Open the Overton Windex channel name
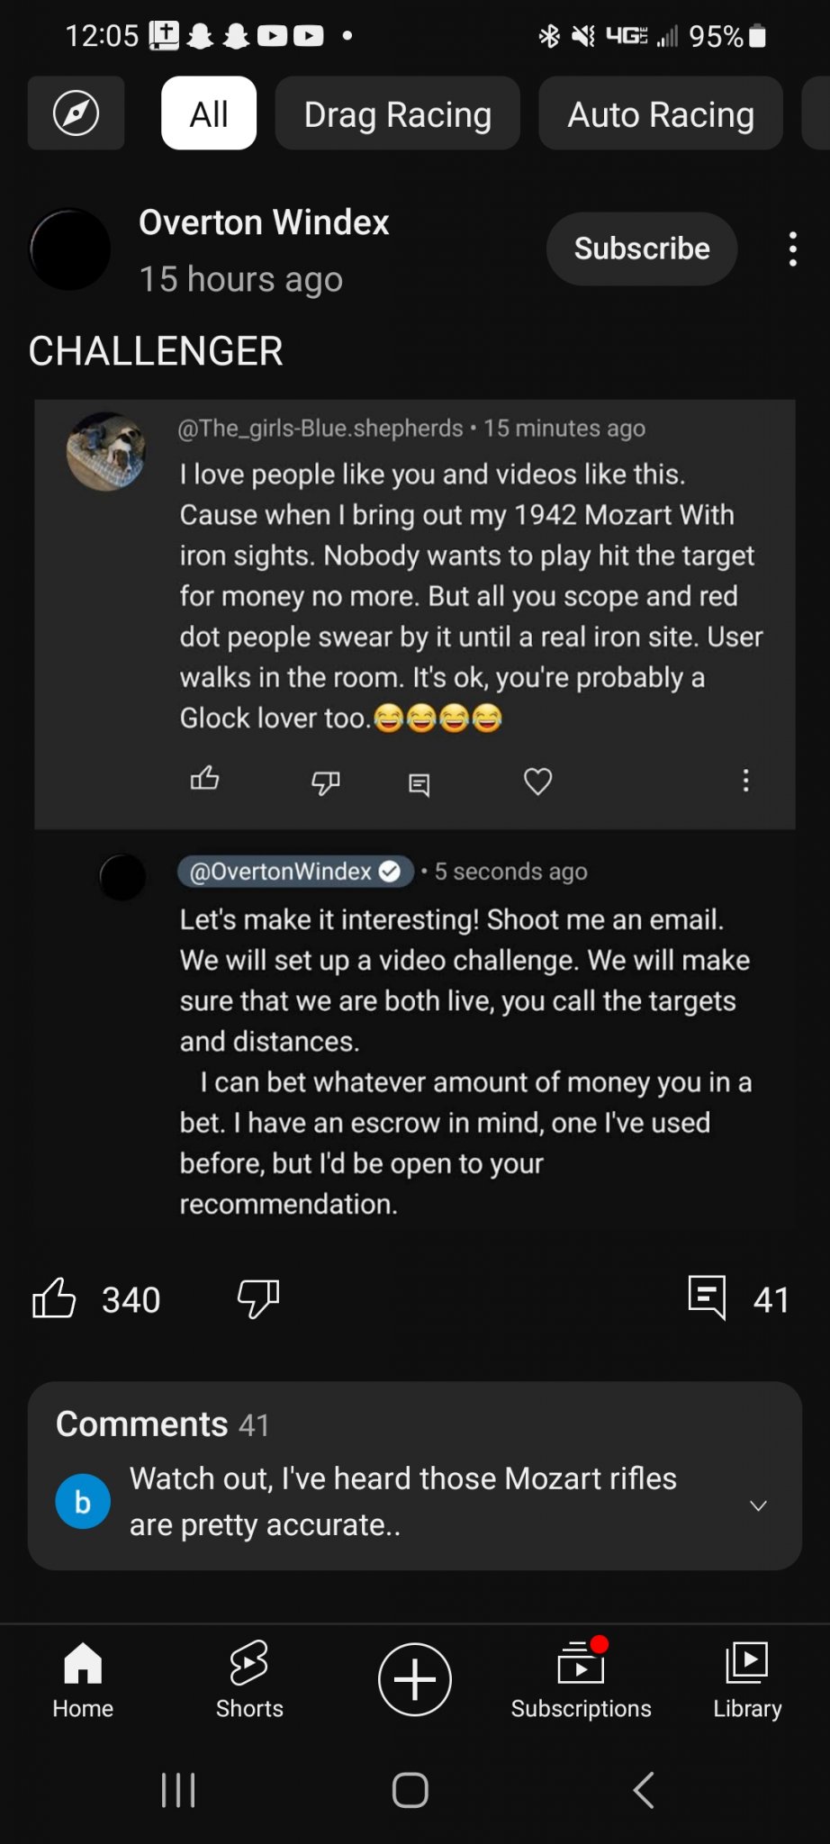 pos(263,222)
